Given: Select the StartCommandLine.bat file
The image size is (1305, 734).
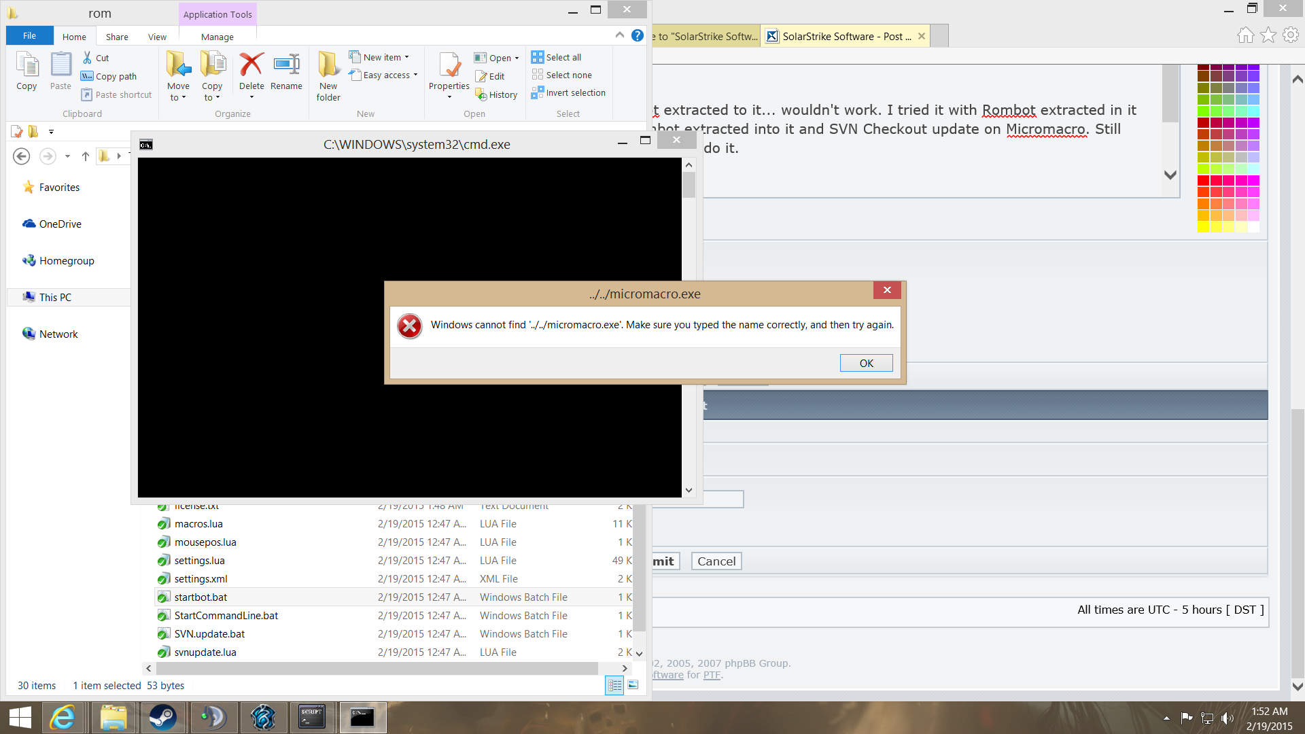Looking at the screenshot, I should (x=226, y=616).
